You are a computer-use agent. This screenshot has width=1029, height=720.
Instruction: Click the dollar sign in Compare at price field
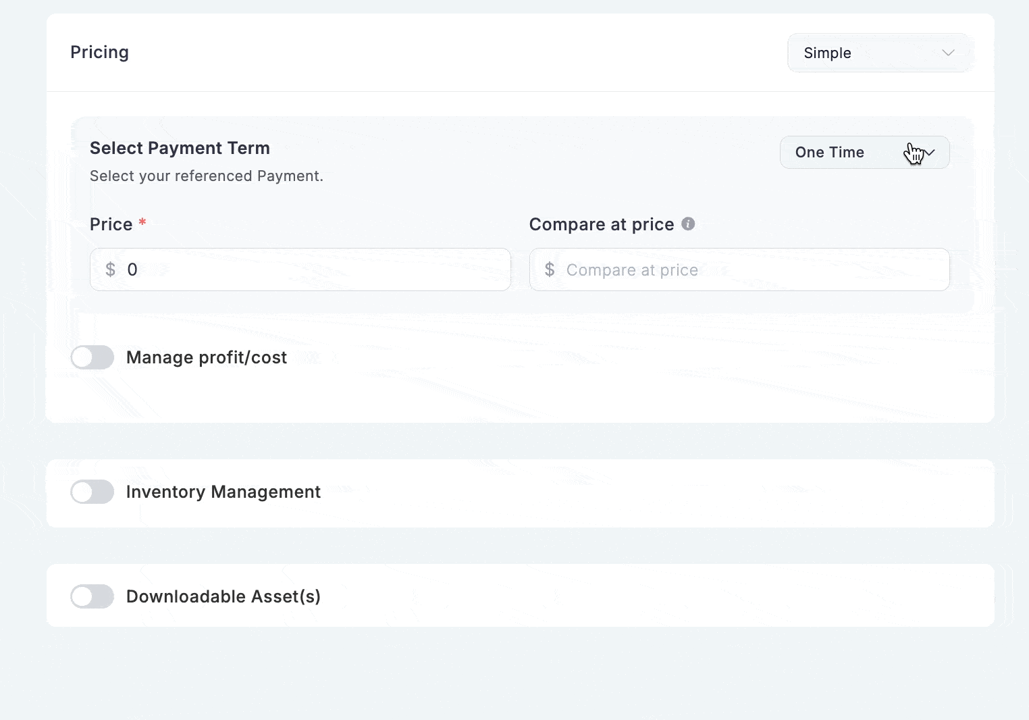pyautogui.click(x=550, y=269)
